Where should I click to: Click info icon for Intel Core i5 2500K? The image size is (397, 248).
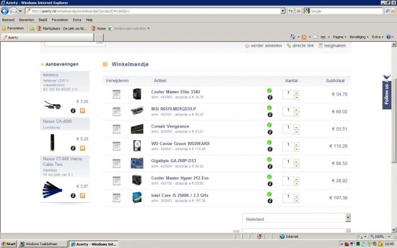coord(269,202)
